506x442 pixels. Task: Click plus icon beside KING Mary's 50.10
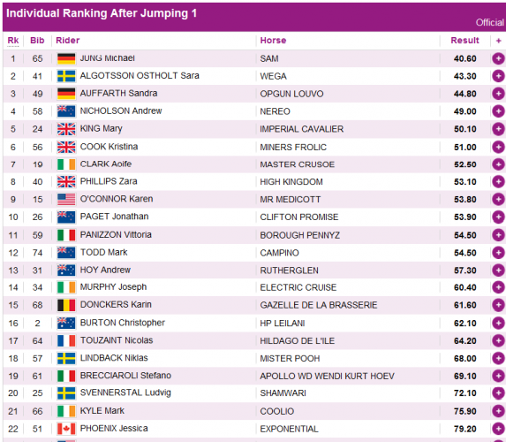coord(498,129)
